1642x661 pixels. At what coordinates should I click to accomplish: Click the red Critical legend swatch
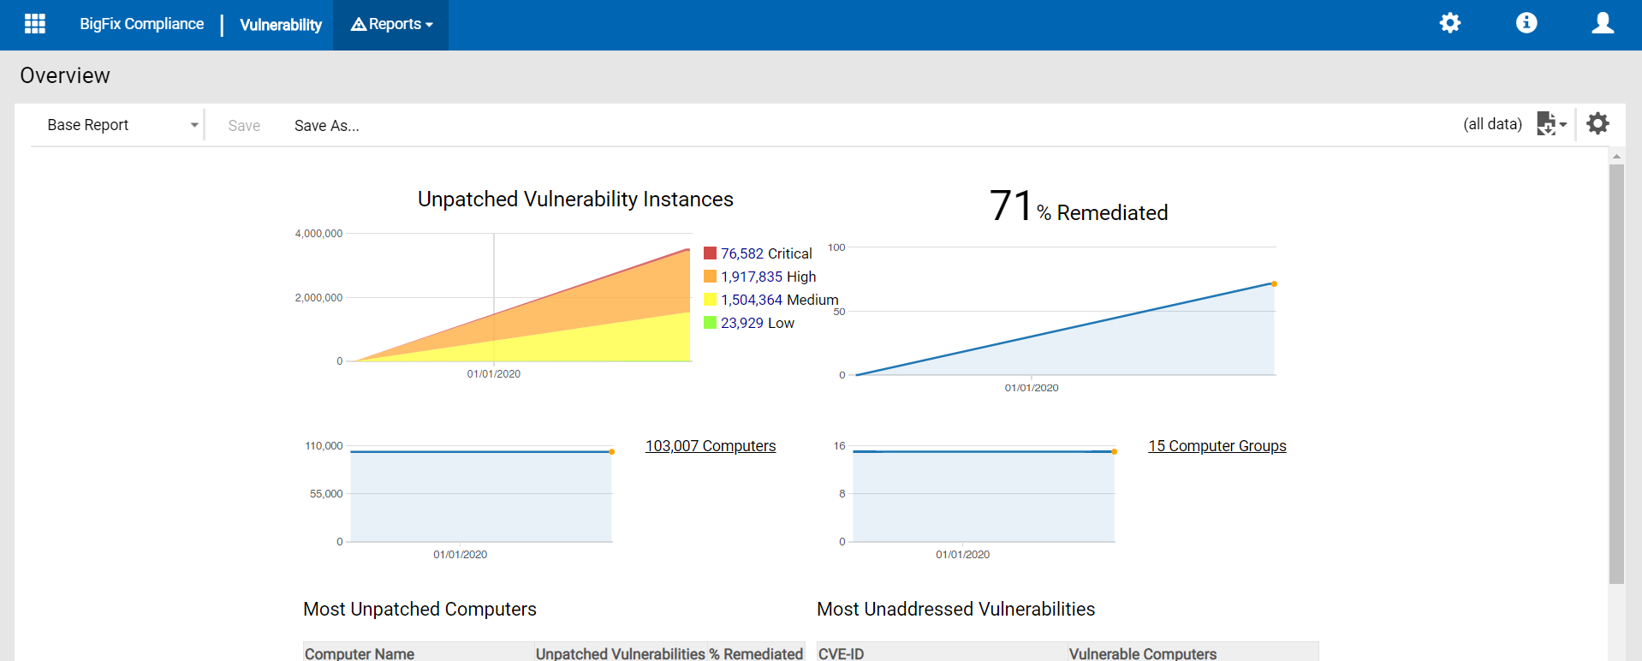click(x=710, y=253)
